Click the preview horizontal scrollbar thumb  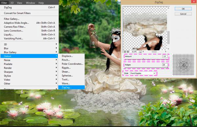pyautogui.click(x=154, y=52)
